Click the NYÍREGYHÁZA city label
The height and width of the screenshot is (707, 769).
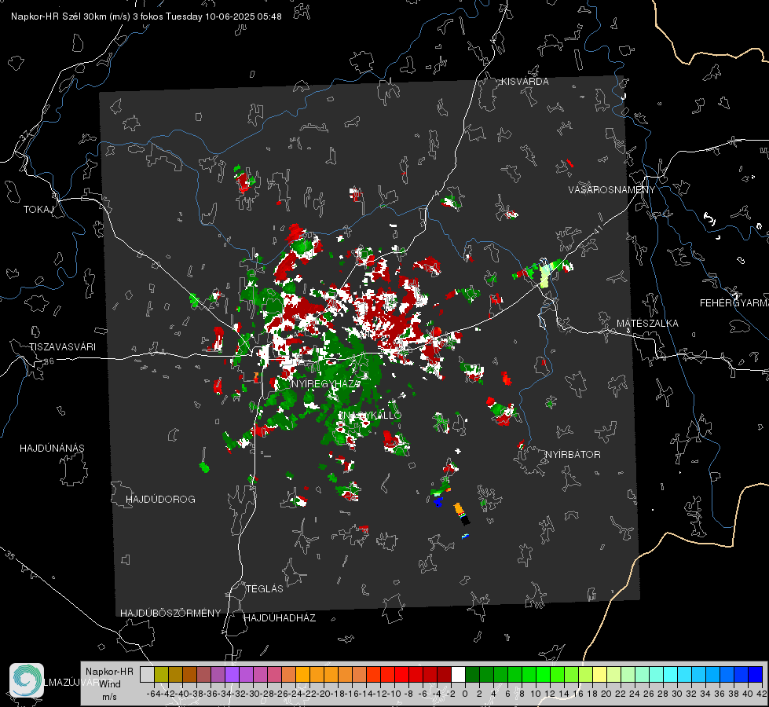click(x=326, y=383)
